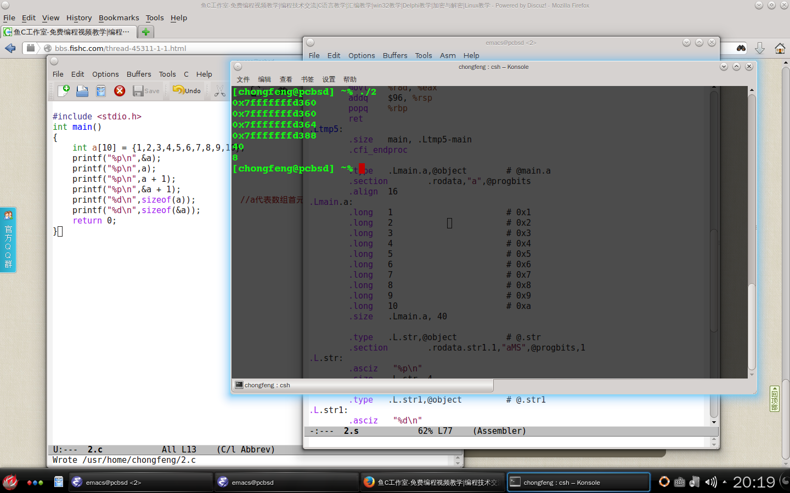The height and width of the screenshot is (493, 790).
Task: Click orange update manager tray icon
Action: pos(664,482)
